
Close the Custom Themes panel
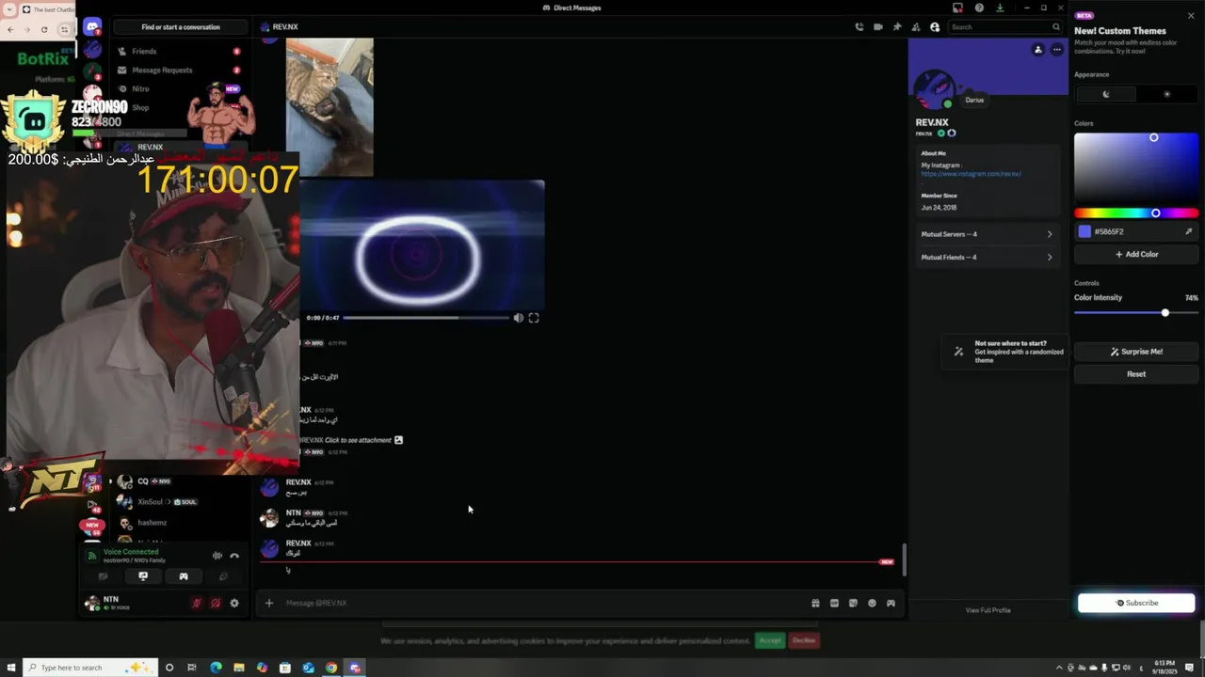click(x=1191, y=16)
